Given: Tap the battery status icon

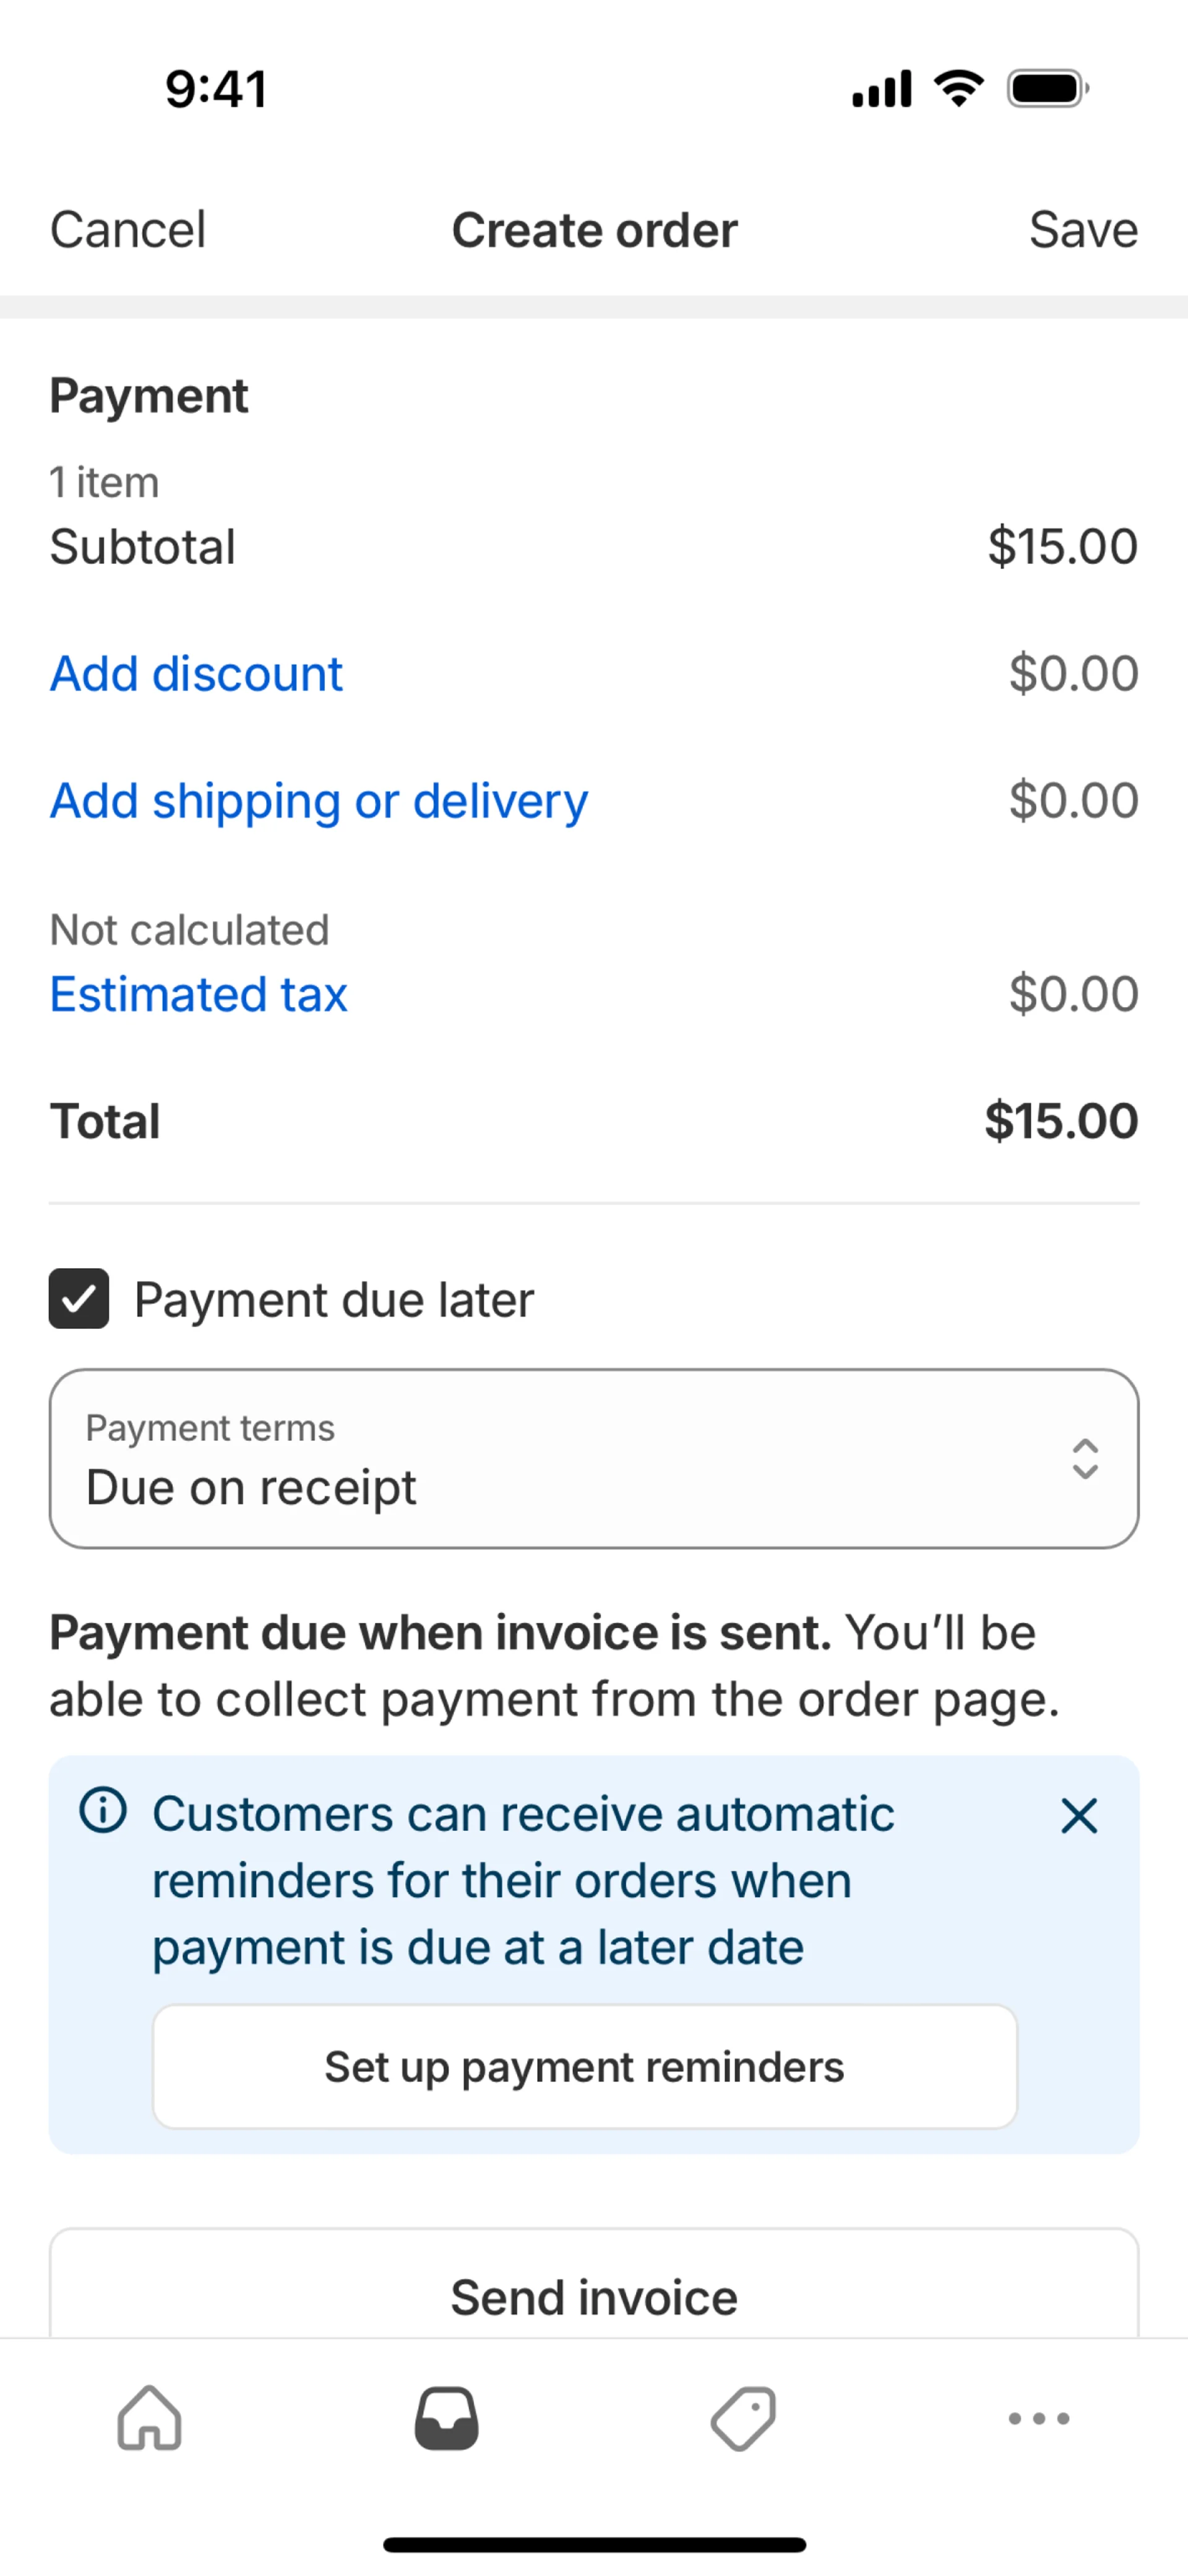Looking at the screenshot, I should tap(1047, 89).
